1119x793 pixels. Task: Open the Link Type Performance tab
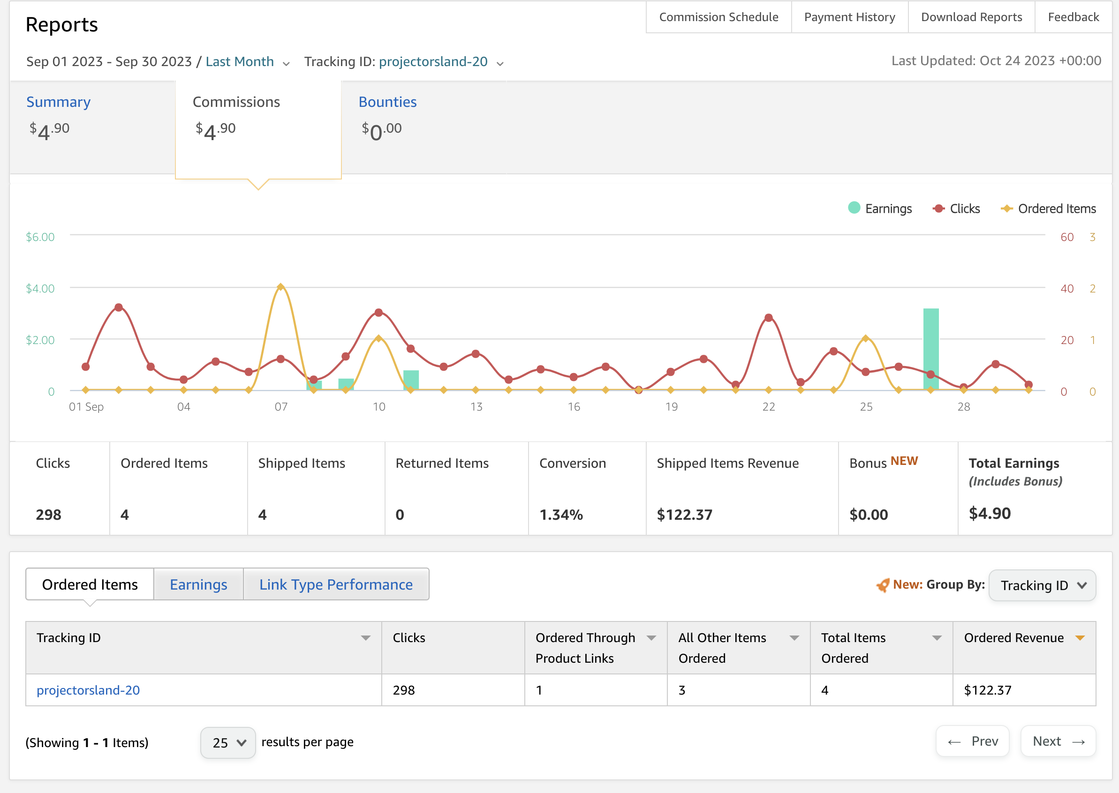point(336,584)
